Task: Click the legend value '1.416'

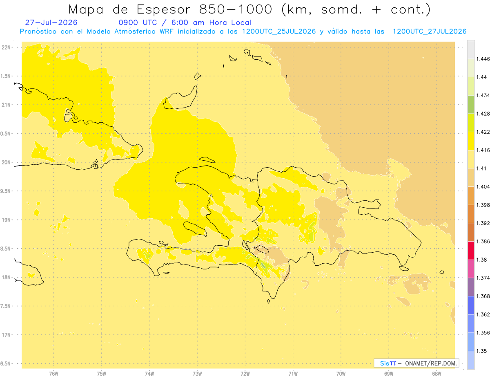Action: coord(483,150)
